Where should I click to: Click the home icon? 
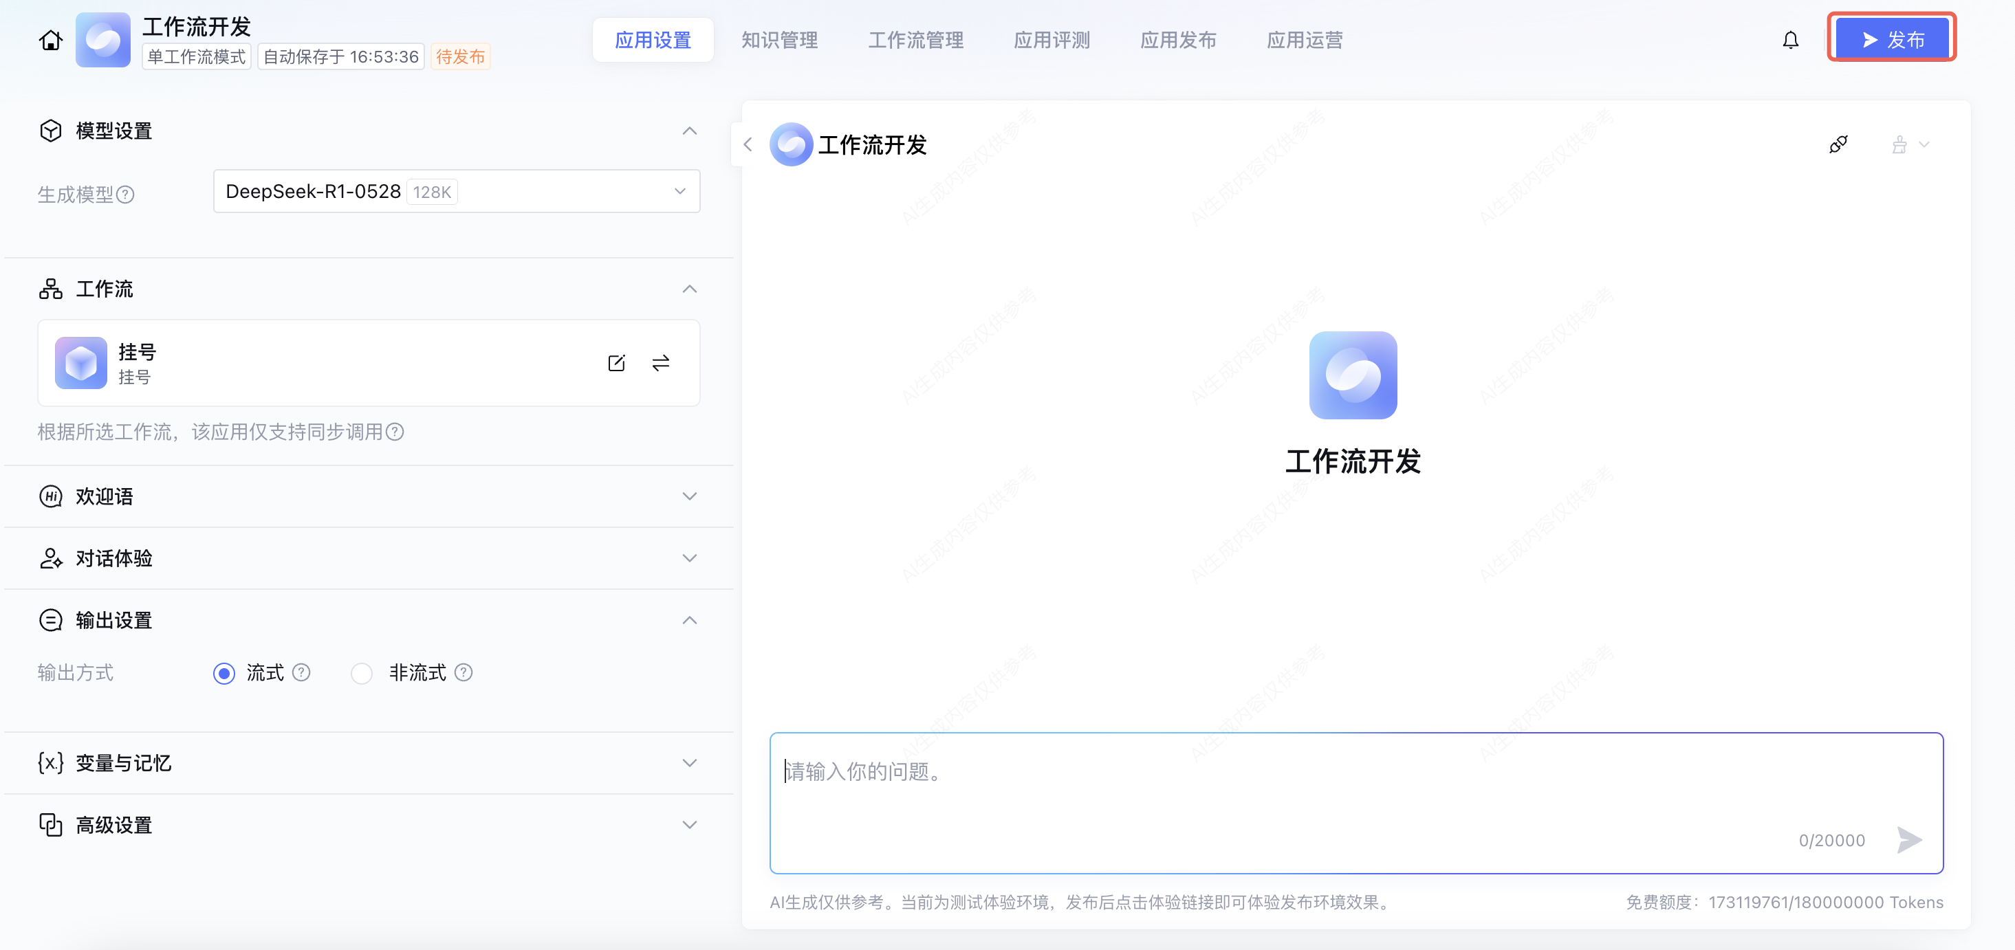51,40
